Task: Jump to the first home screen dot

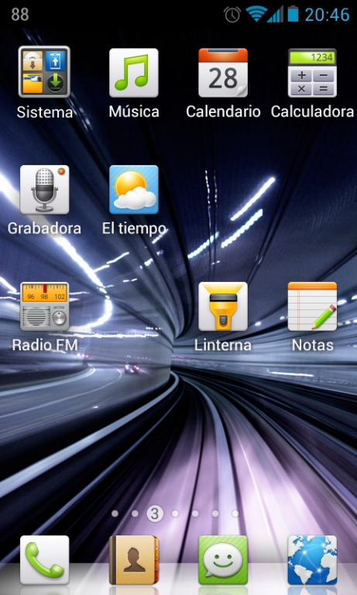Action: (115, 514)
